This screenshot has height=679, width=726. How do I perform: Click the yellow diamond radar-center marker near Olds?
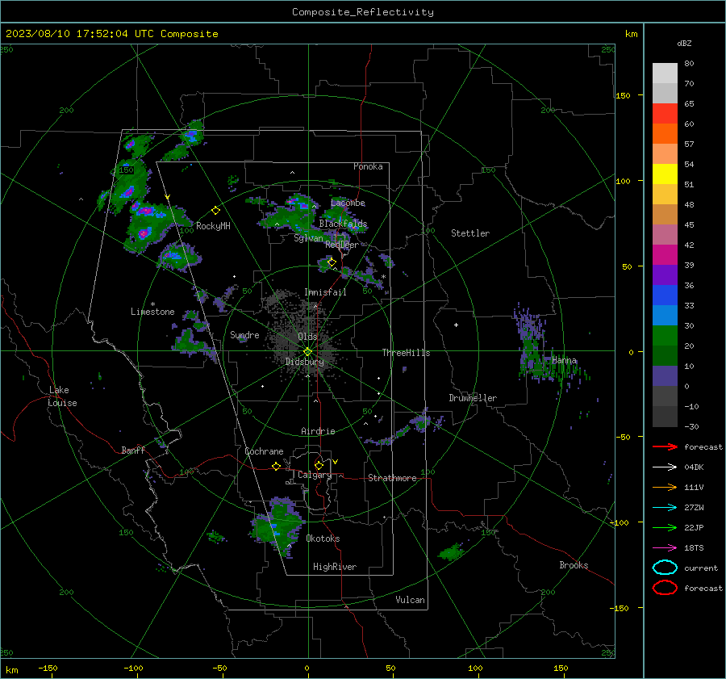coord(307,352)
